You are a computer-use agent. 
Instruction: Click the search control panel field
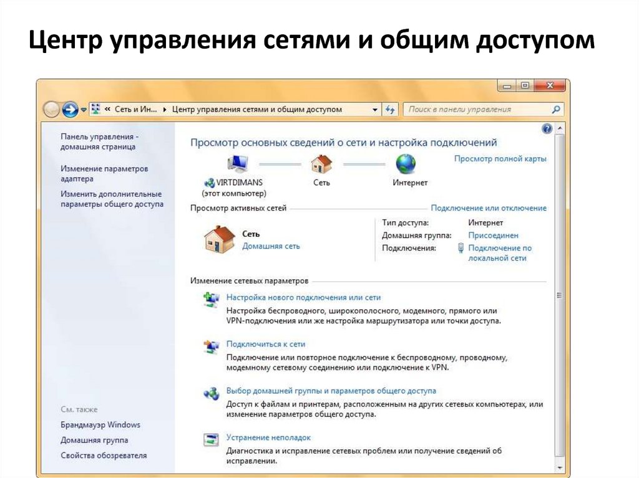pos(477,110)
